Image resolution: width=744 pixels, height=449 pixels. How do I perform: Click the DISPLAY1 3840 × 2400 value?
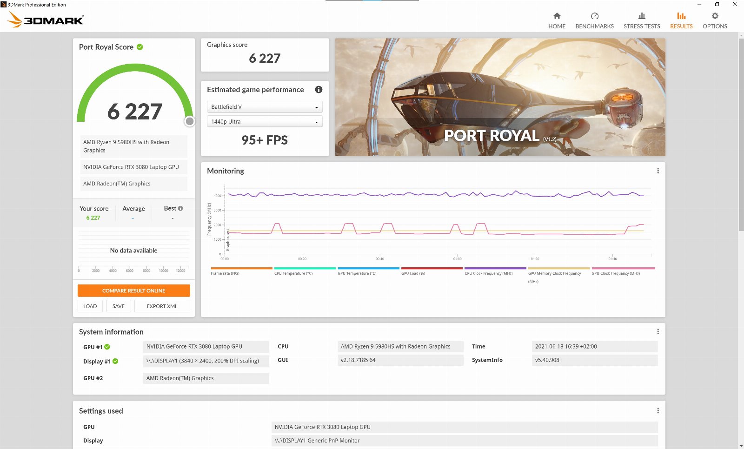point(206,361)
